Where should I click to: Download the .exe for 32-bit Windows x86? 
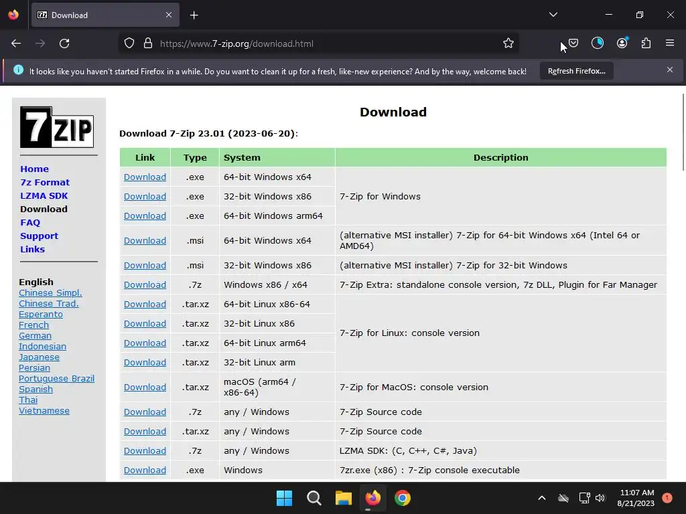click(145, 197)
